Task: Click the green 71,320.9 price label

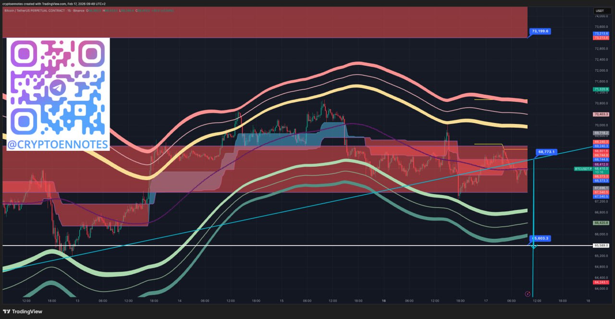Action: pyautogui.click(x=601, y=89)
